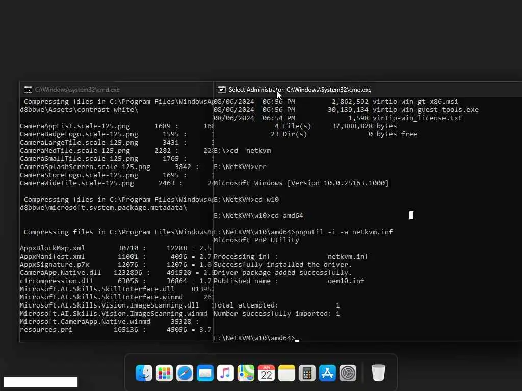This screenshot has height=391, width=522.
Task: Click CameraBadgeLogo.scale-125.png in left window
Action: tap(79, 134)
